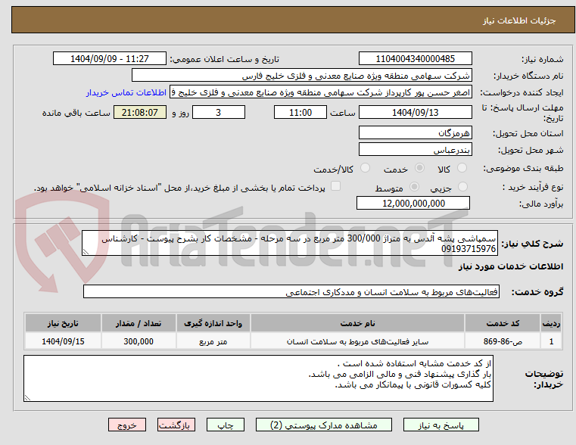The image size is (576, 445).
Task: Select the خدمت radio button
Action: click(419, 168)
